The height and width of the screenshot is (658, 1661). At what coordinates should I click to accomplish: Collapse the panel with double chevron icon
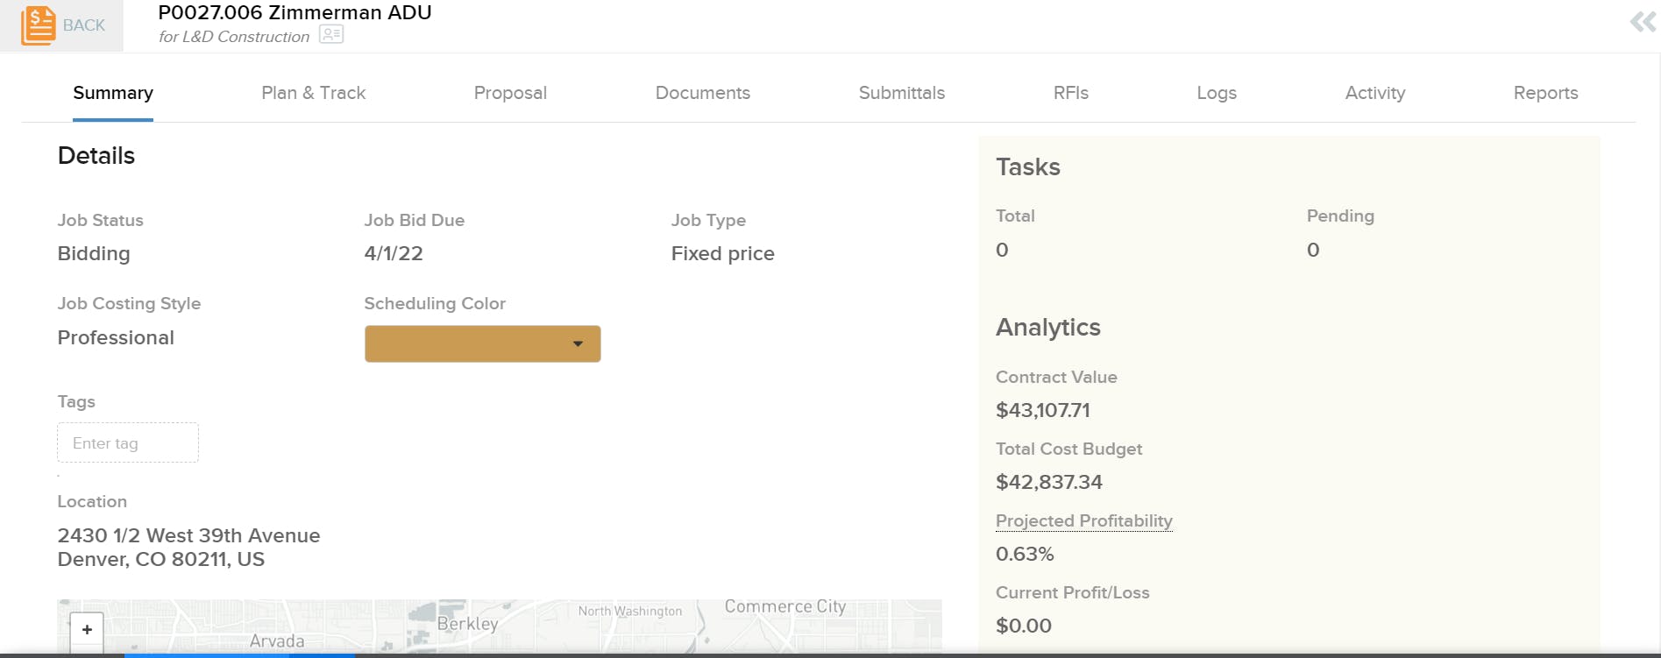(1643, 21)
